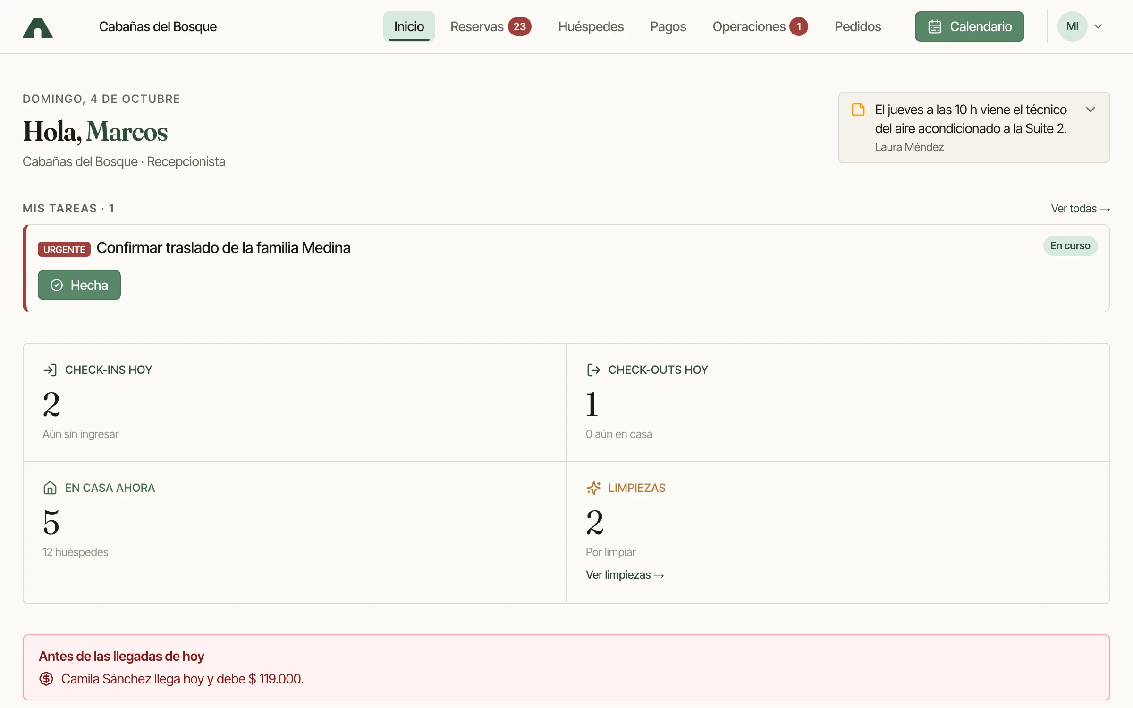Screen dimensions: 1133x708
Task: Click the Operaciones badge showing 1
Action: click(798, 26)
